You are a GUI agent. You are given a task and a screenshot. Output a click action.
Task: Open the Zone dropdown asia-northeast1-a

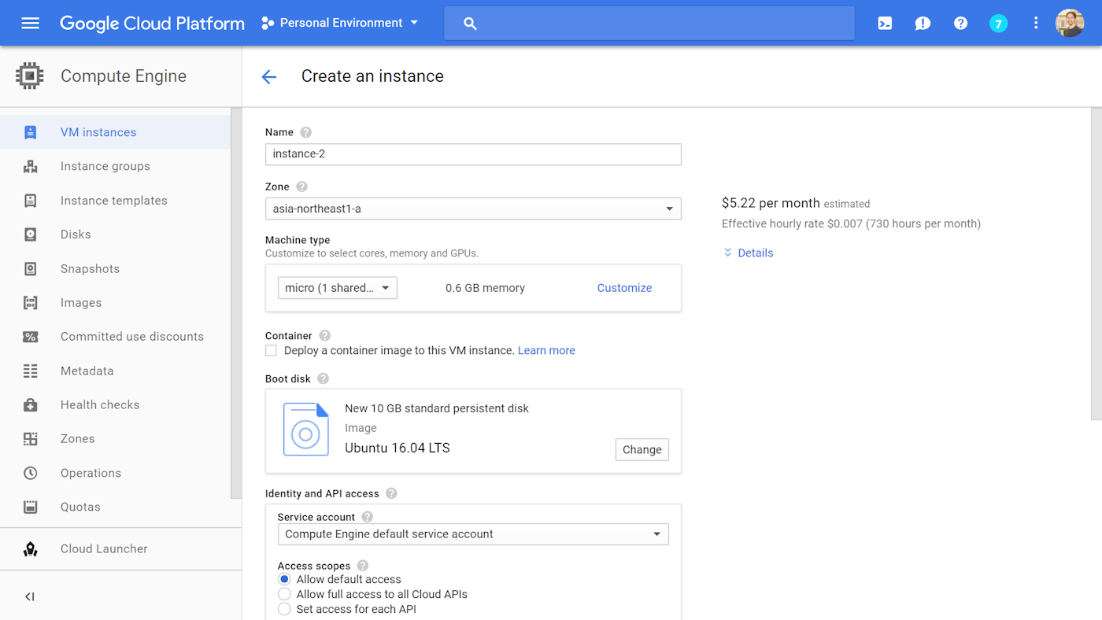pos(473,209)
